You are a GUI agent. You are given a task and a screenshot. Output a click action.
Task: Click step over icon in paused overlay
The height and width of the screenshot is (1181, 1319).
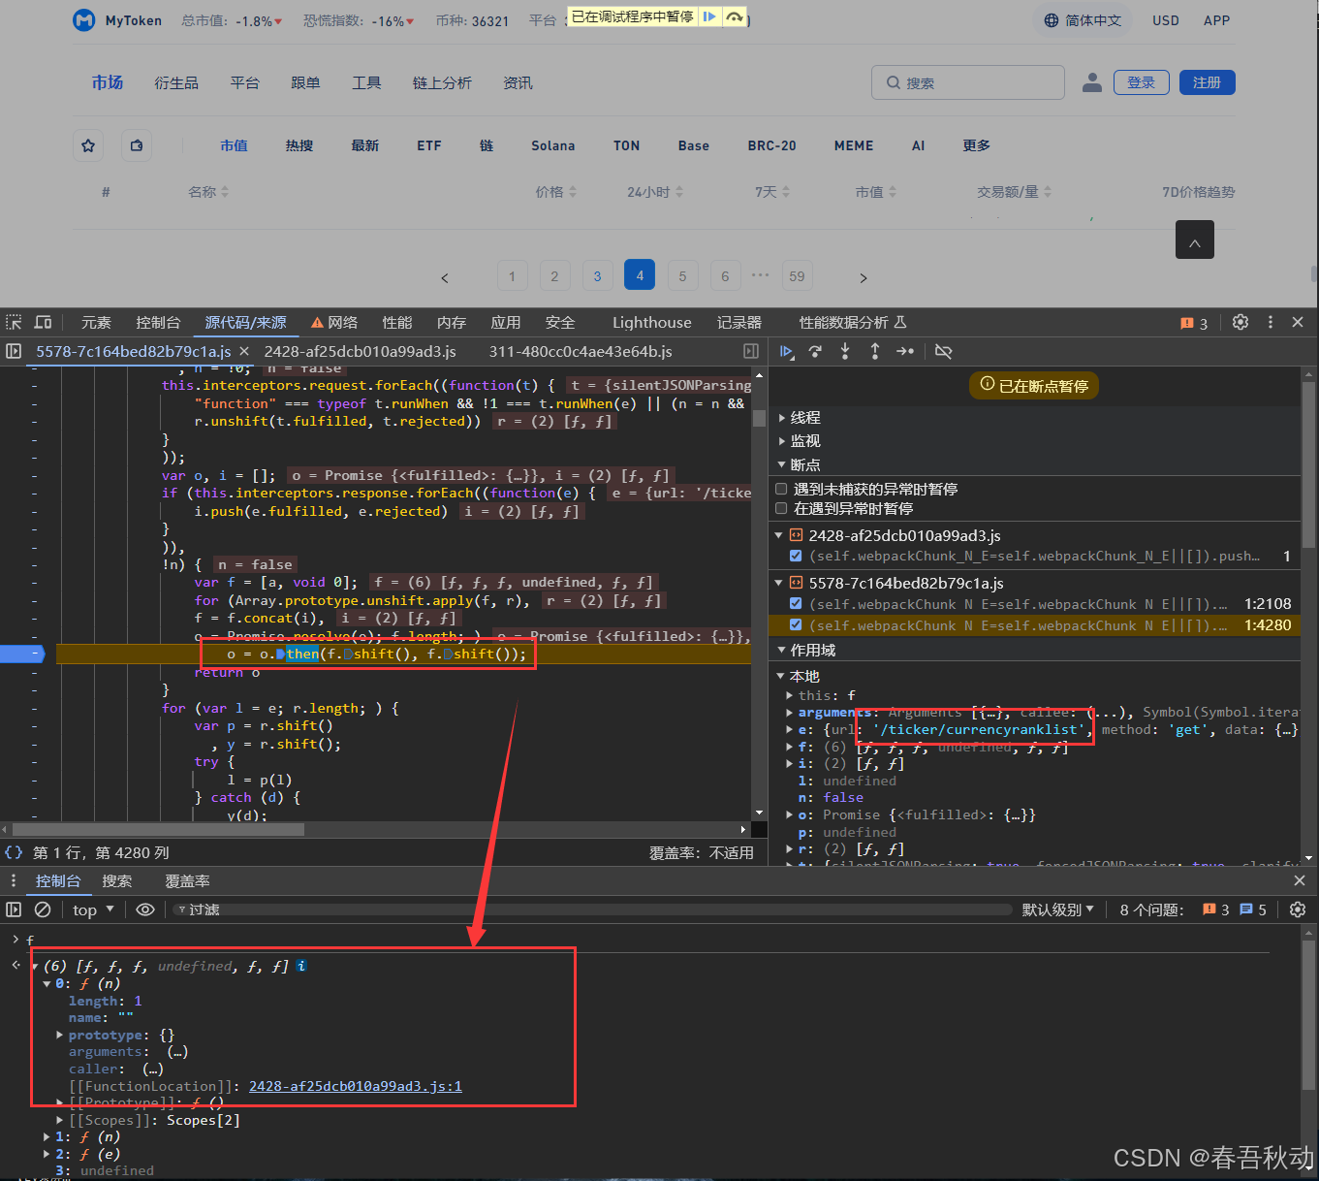coord(735,16)
